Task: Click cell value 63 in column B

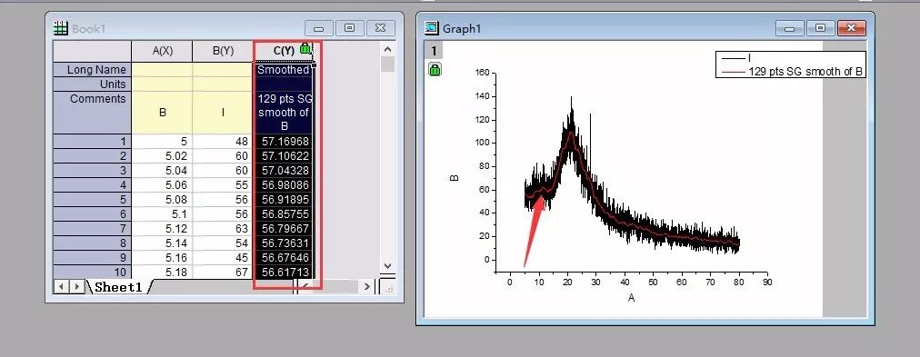Action: [x=223, y=229]
